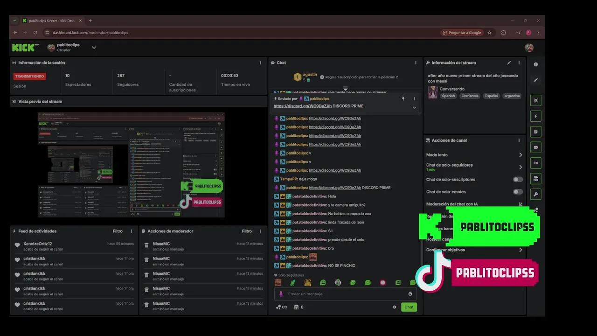The width and height of the screenshot is (597, 336).
Task: Click the red circle emote in emote row
Action: click(383, 282)
